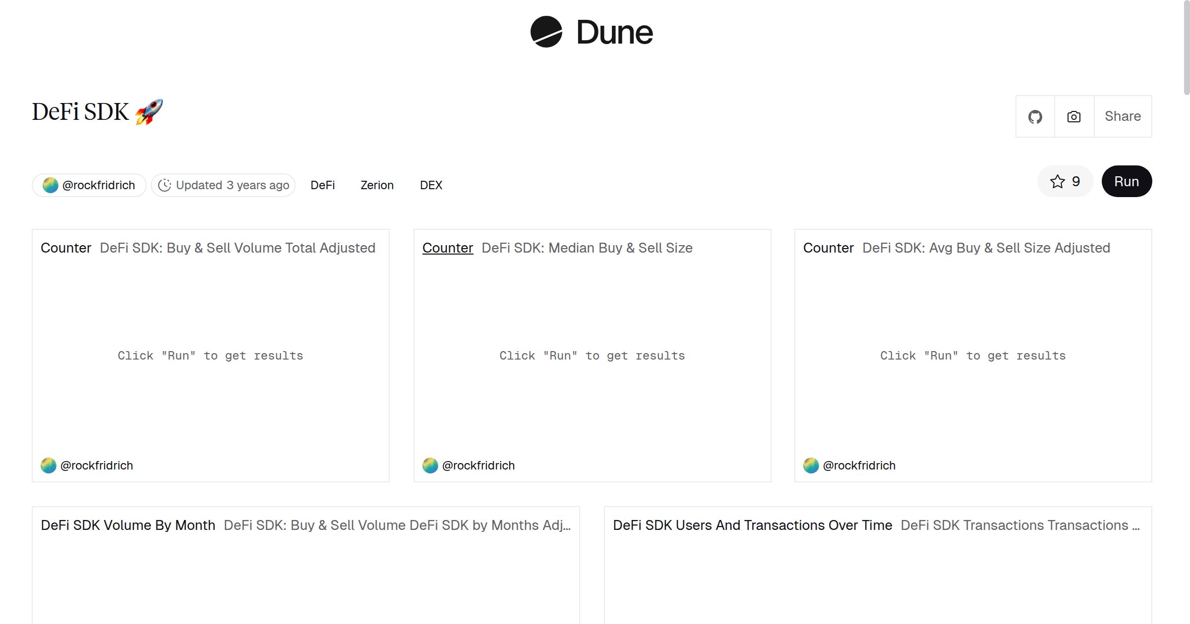Click @rockfridrich author chip in header
The width and height of the screenshot is (1190, 624).
(98, 185)
